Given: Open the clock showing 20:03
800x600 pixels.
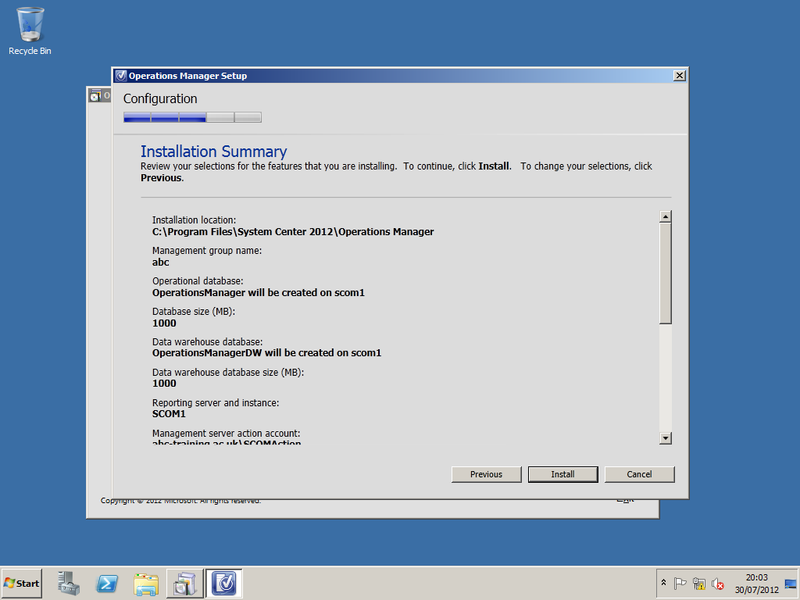Looking at the screenshot, I should point(756,583).
